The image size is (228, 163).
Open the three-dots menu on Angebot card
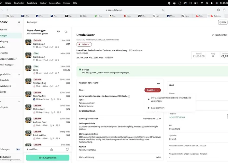(158, 83)
